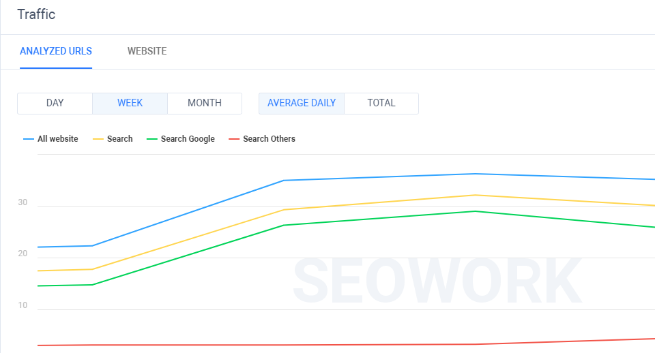Click the peak of the yellow chart line
This screenshot has height=353, width=655.
point(476,196)
